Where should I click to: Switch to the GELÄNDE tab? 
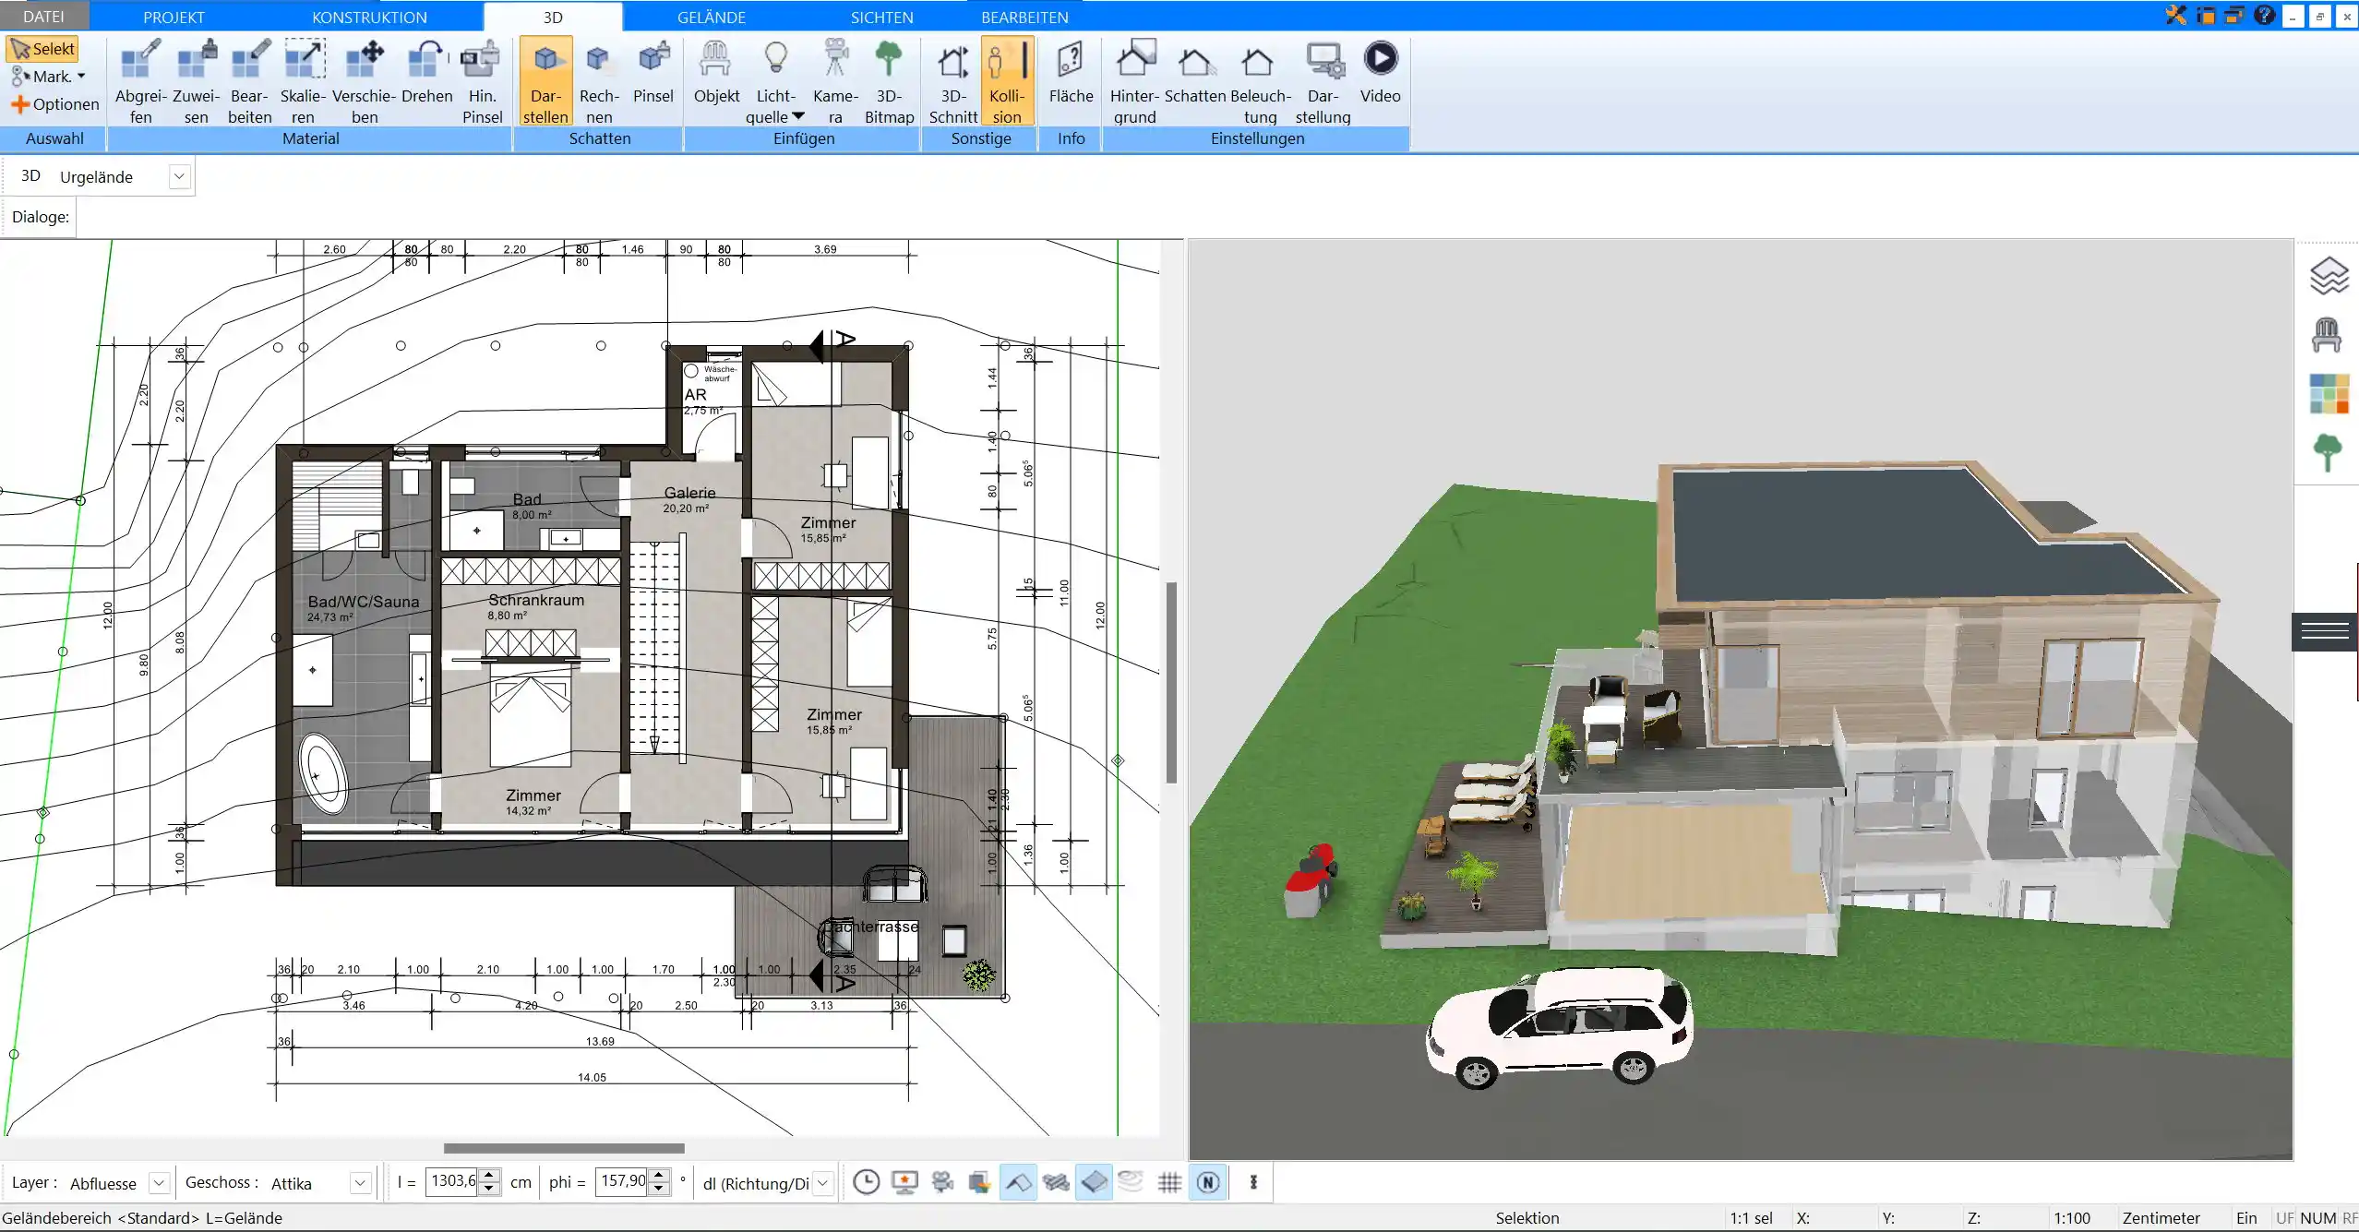tap(711, 17)
